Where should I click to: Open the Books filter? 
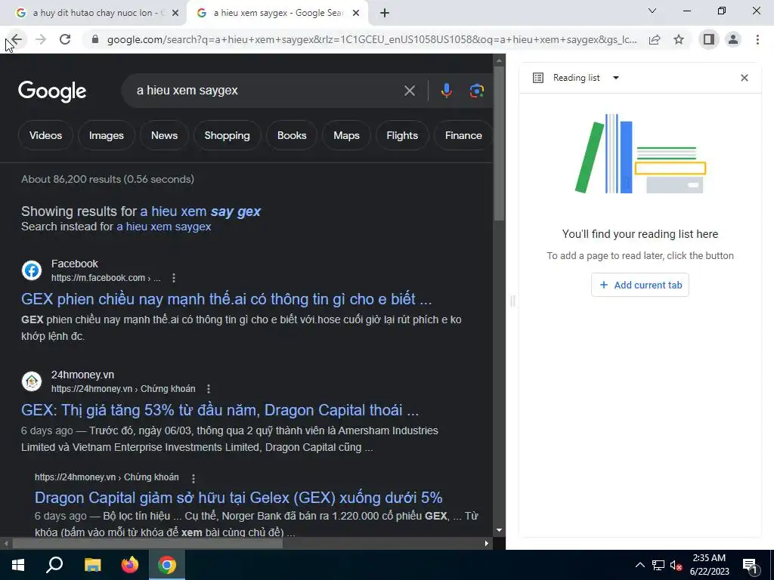coord(292,136)
